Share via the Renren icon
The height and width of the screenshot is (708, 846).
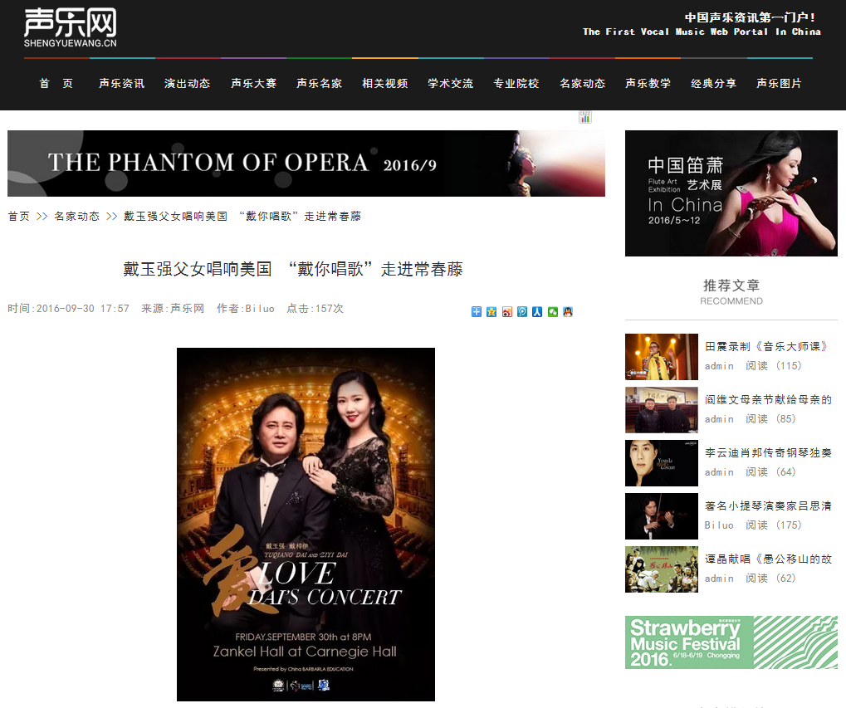tap(537, 312)
